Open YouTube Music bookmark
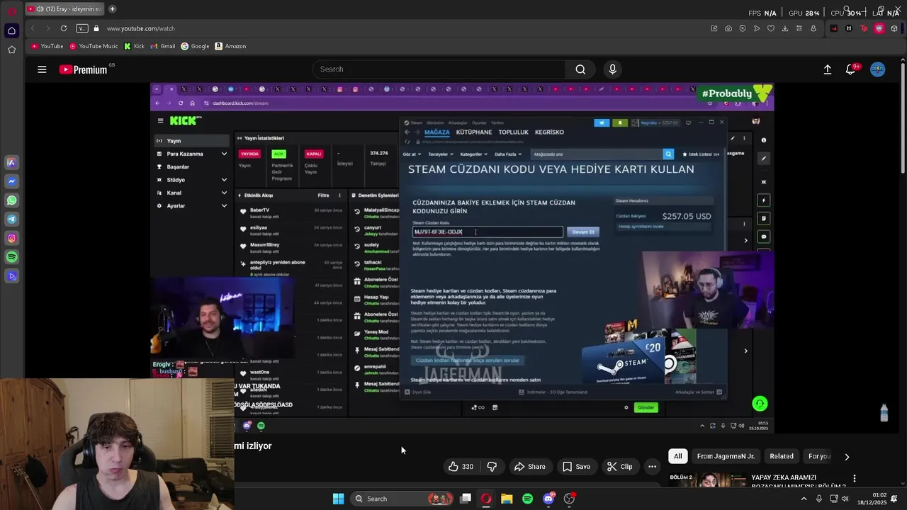The width and height of the screenshot is (907, 510). [94, 46]
